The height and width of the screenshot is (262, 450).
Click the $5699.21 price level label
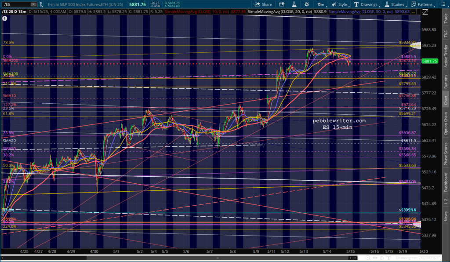[x=407, y=114]
